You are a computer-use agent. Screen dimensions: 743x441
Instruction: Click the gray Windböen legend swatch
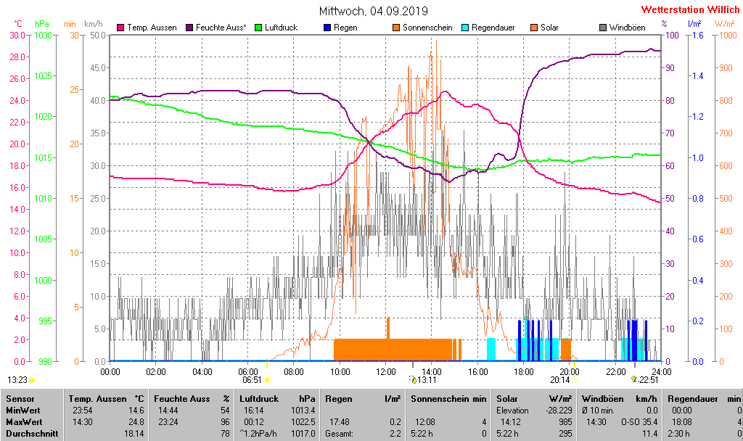(x=603, y=28)
